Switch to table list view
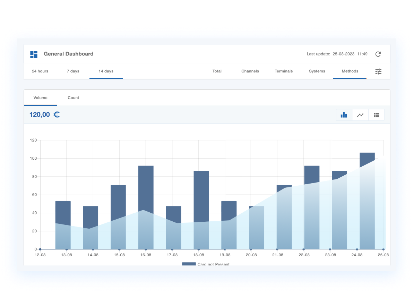Viewport: 413px width, 292px height. (x=377, y=115)
